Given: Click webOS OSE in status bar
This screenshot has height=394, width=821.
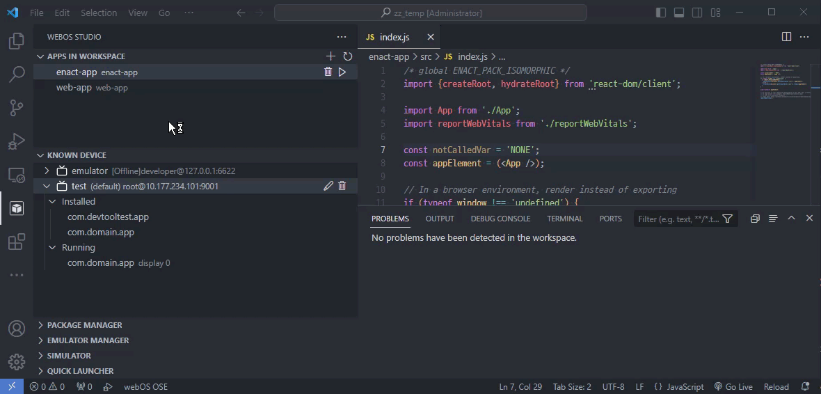Looking at the screenshot, I should [x=145, y=386].
